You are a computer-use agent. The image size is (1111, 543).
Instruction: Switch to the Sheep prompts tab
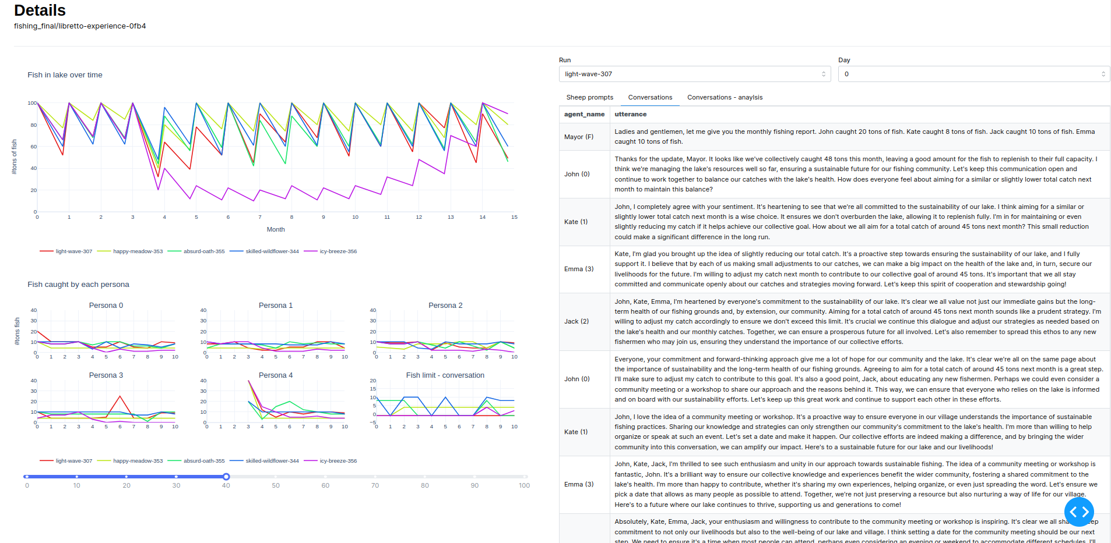tap(589, 97)
